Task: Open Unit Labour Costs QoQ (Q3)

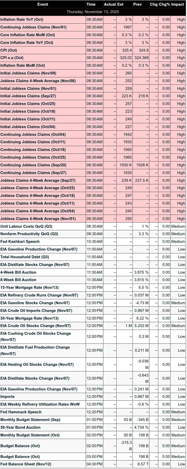Action: point(26,226)
